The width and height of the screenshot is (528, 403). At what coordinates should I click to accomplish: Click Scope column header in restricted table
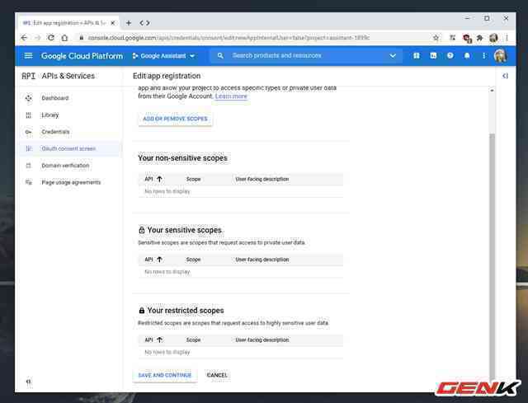[193, 340]
